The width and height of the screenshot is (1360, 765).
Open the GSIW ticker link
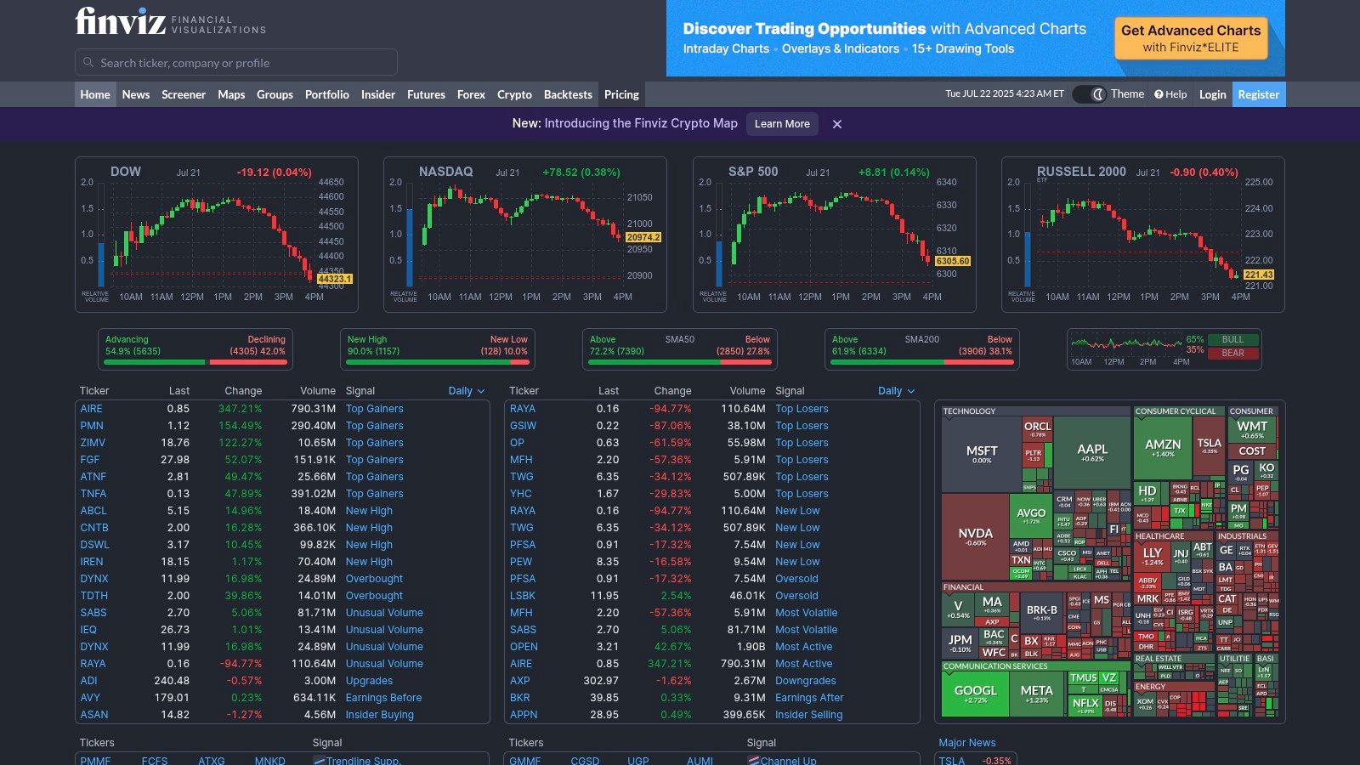point(523,426)
